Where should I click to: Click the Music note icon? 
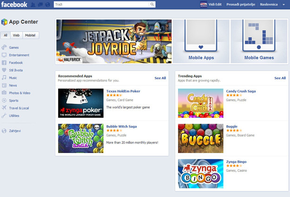[4, 78]
